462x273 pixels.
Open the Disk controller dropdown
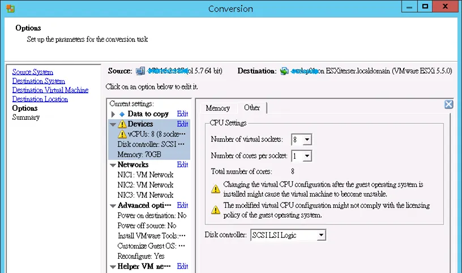pos(321,235)
